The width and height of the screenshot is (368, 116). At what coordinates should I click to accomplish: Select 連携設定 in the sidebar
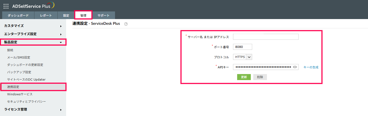coord(33,87)
